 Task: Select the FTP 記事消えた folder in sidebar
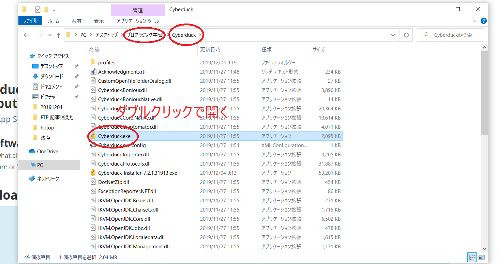click(57, 117)
